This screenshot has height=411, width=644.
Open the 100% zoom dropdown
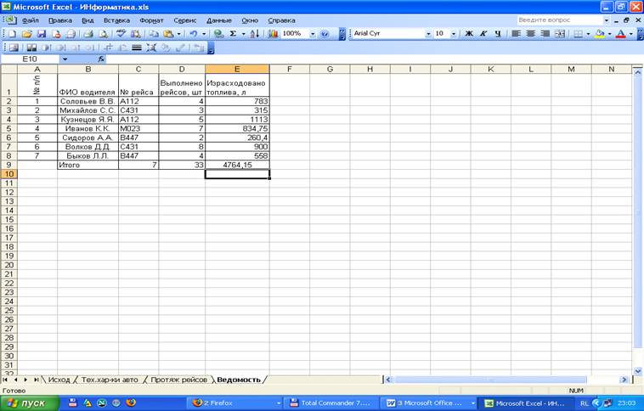pyautogui.click(x=314, y=34)
